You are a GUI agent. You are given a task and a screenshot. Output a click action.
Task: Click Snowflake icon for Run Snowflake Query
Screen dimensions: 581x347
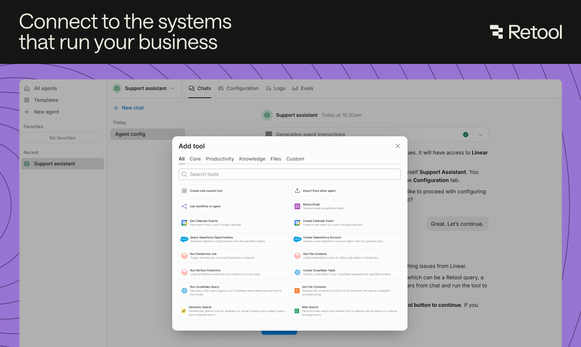click(x=184, y=290)
